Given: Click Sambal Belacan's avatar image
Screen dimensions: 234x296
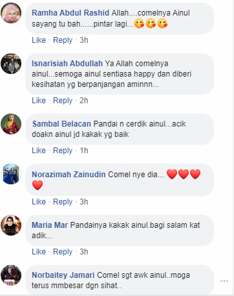Looking at the screenshot, I should click(11, 124).
